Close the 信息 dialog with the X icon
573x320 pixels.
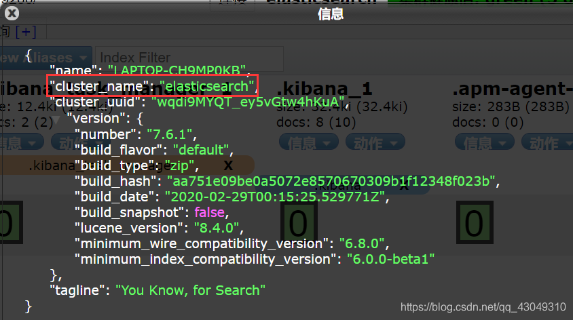point(12,14)
